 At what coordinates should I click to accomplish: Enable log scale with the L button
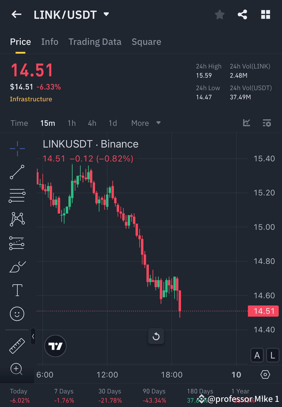coord(272,355)
